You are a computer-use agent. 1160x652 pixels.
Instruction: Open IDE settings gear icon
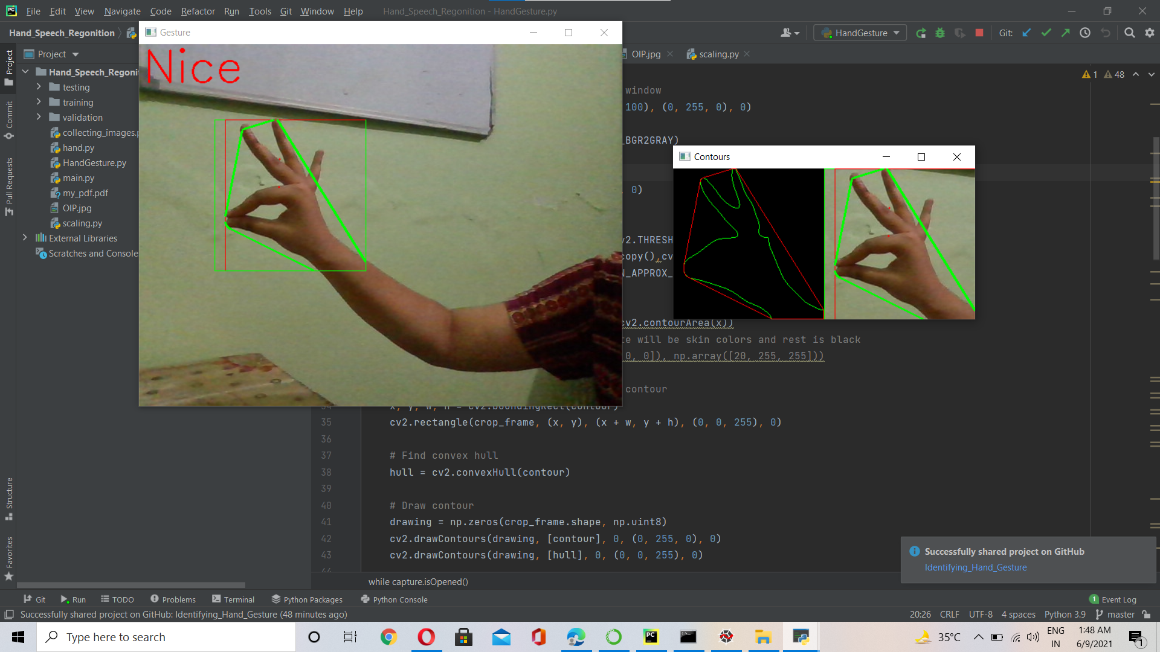[x=1149, y=33]
